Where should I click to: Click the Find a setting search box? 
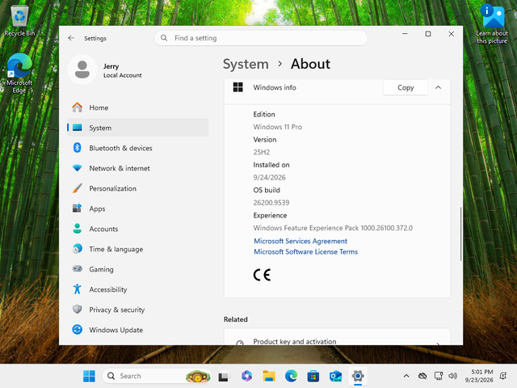coord(261,38)
